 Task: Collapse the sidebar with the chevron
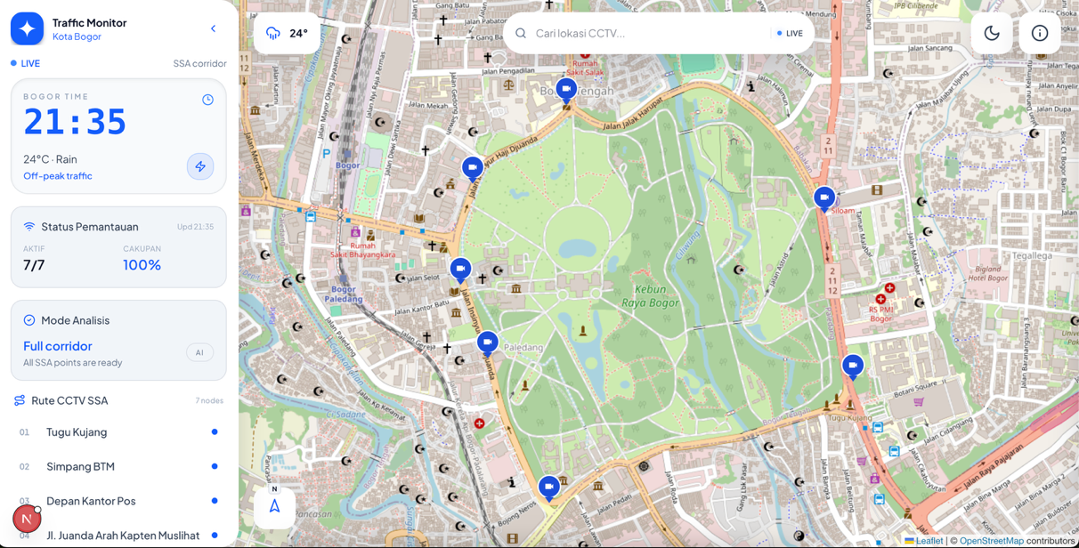[x=214, y=28]
